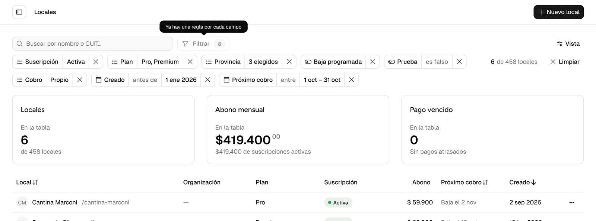The image size is (596, 221).
Task: Open the Cantina Marconi local row
Action: (x=298, y=202)
